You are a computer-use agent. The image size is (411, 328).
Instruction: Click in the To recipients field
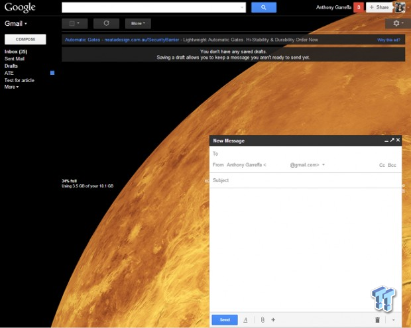306,154
